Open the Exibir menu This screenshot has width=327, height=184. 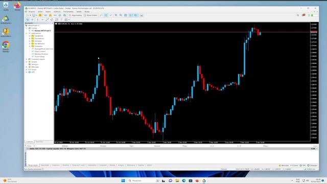pos(40,12)
